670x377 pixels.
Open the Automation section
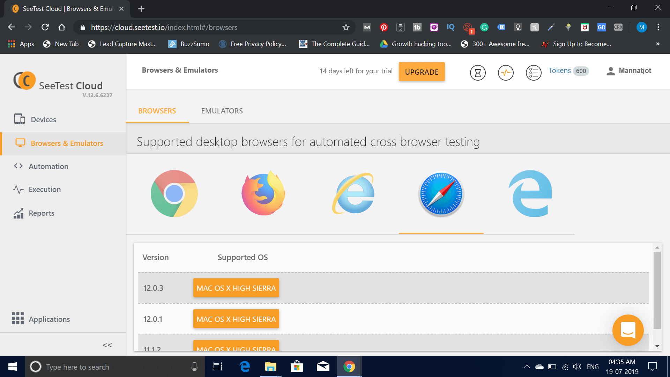[49, 166]
